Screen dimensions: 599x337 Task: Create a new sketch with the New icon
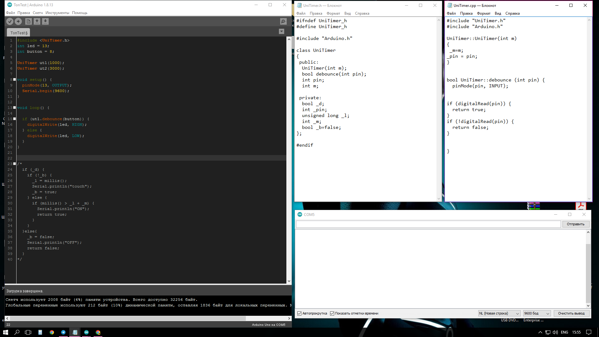pyautogui.click(x=28, y=21)
